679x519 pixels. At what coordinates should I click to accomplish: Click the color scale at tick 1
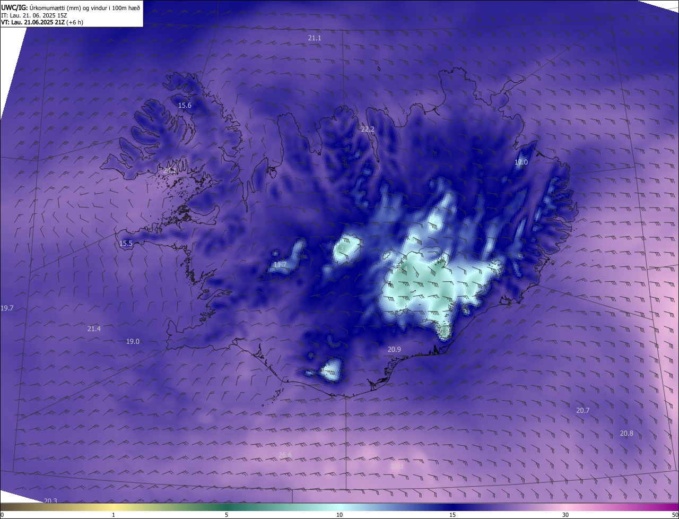114,515
